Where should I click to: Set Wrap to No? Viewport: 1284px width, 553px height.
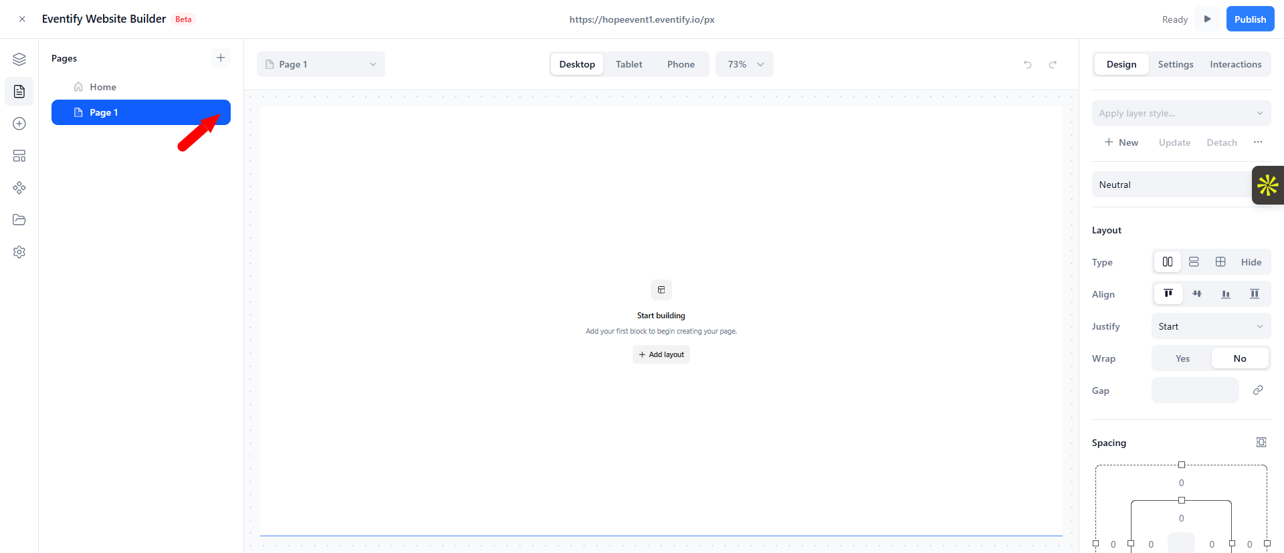1240,358
